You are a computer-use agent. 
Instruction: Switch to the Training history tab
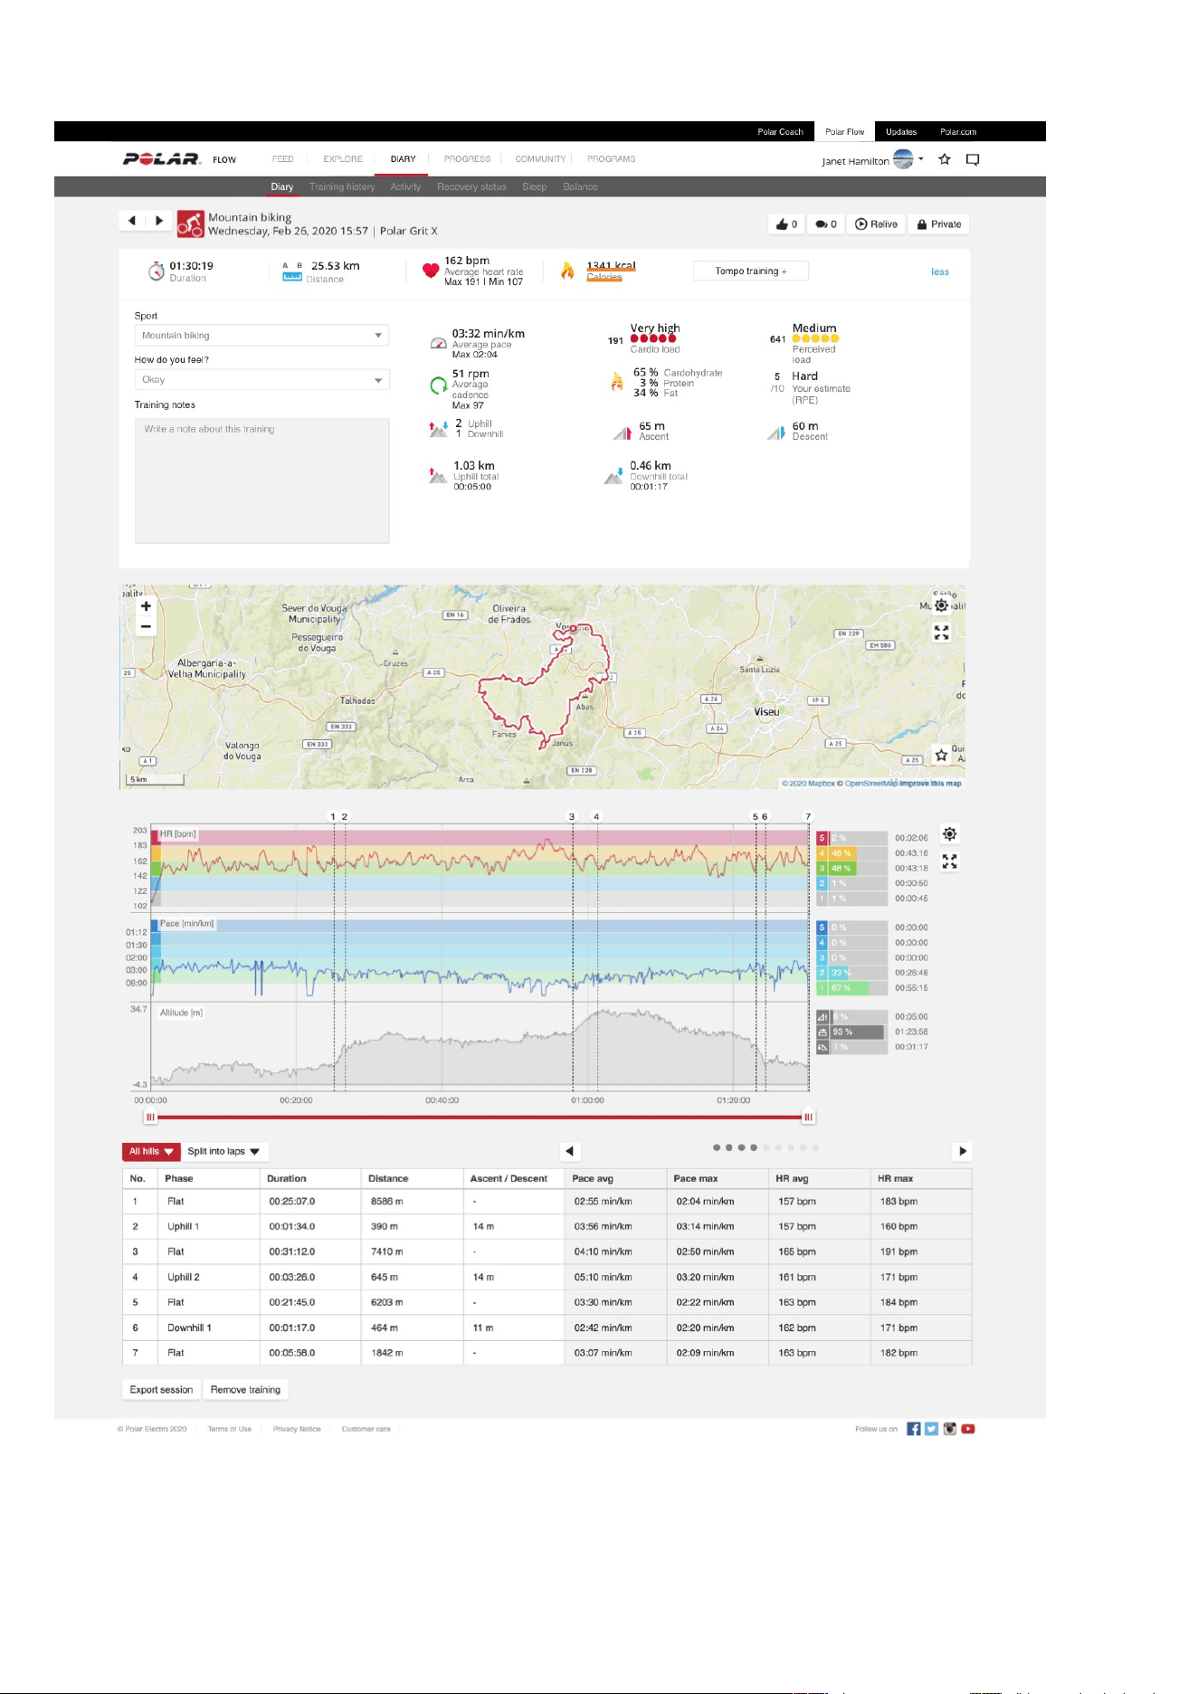coord(342,187)
